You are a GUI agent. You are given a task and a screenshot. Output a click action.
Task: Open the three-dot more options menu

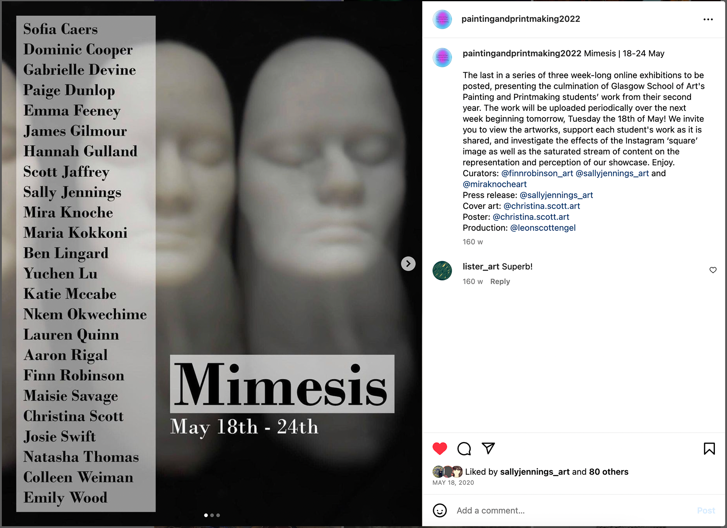tap(708, 19)
